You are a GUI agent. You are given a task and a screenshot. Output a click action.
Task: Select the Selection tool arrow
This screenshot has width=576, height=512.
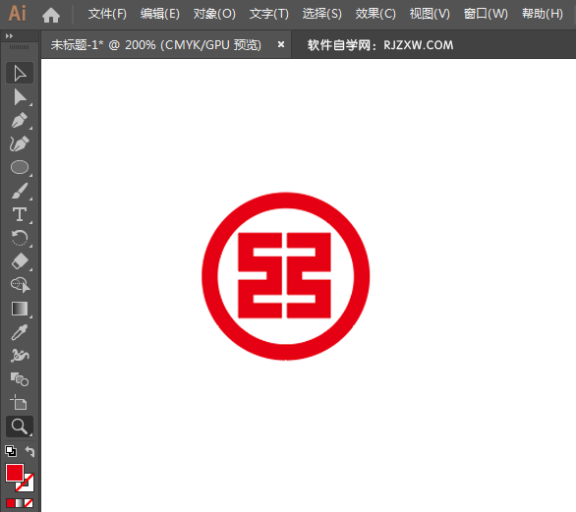20,73
